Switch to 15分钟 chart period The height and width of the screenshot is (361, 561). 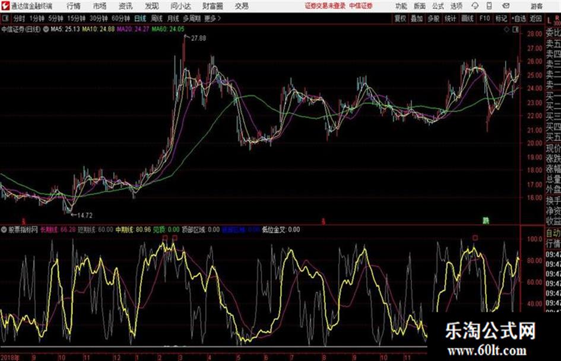(x=76, y=18)
